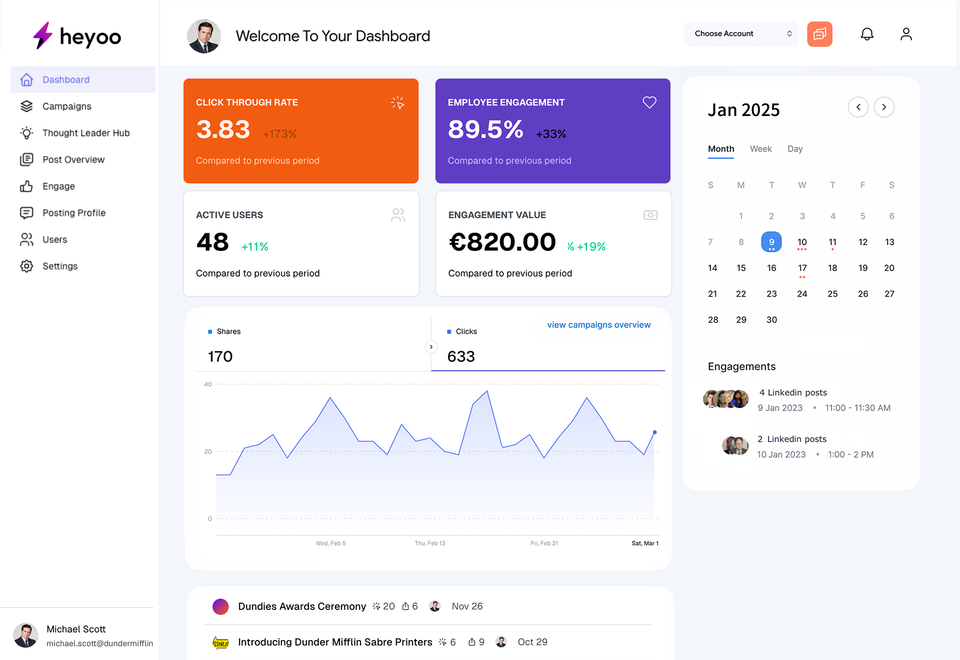Image resolution: width=960 pixels, height=660 pixels.
Task: Go to previous month in calendar
Action: point(858,107)
